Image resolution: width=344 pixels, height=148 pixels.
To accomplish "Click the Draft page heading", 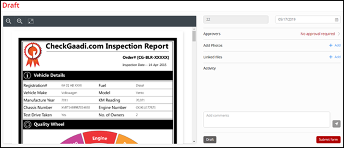I will [11, 6].
